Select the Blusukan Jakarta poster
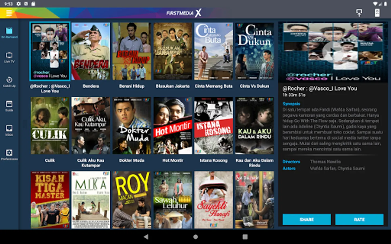Image resolution: width=391 pixels, height=244 pixels. point(173,51)
